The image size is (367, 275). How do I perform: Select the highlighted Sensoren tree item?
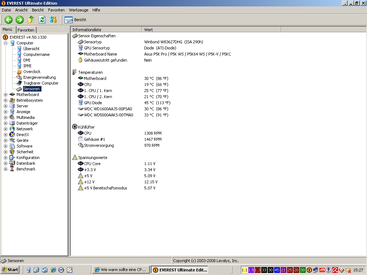point(32,89)
